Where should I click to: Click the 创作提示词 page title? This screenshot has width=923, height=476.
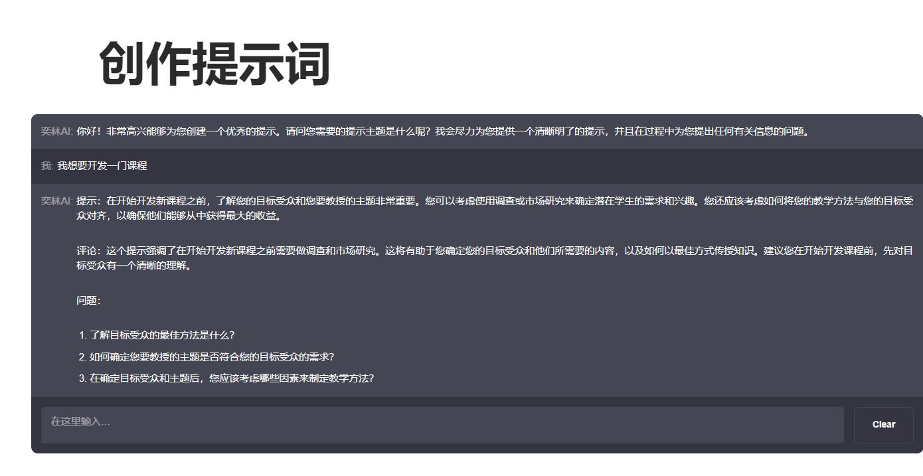(216, 63)
